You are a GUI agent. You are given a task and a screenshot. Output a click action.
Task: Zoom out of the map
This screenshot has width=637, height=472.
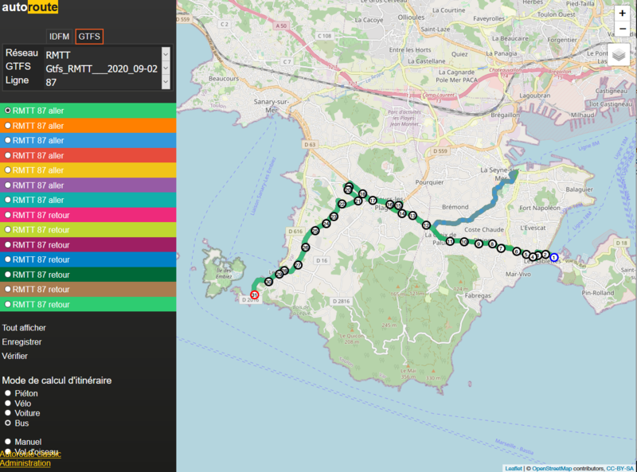(x=622, y=30)
